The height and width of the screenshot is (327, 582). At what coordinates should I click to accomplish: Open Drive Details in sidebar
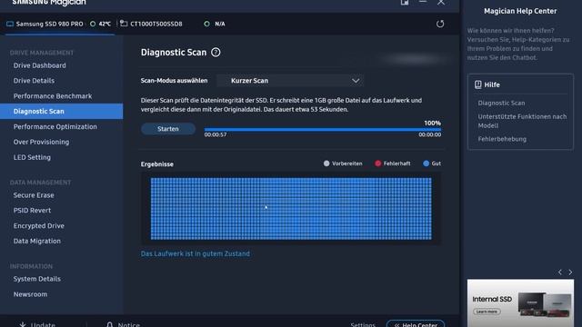34,81
